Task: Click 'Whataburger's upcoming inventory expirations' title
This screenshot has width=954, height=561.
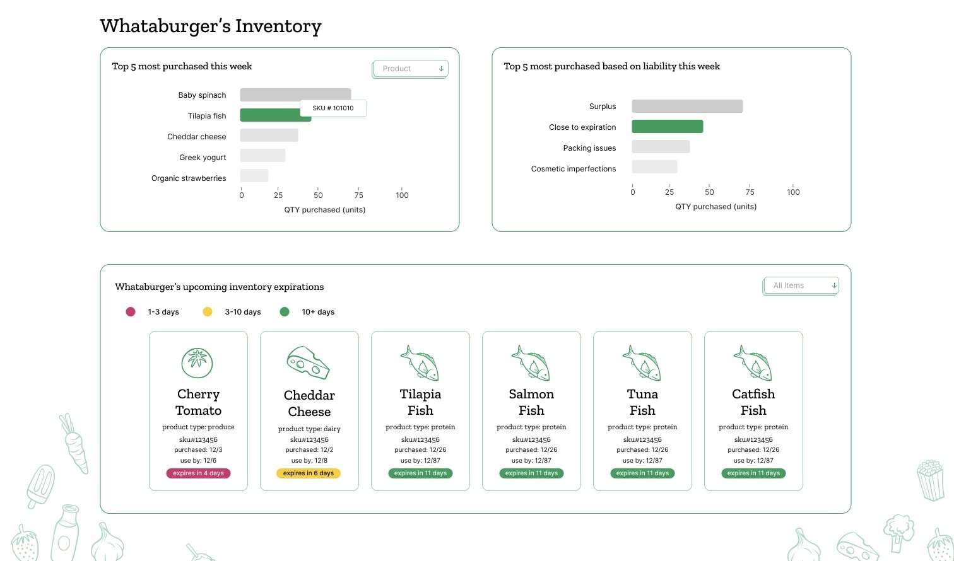Action: click(x=220, y=287)
